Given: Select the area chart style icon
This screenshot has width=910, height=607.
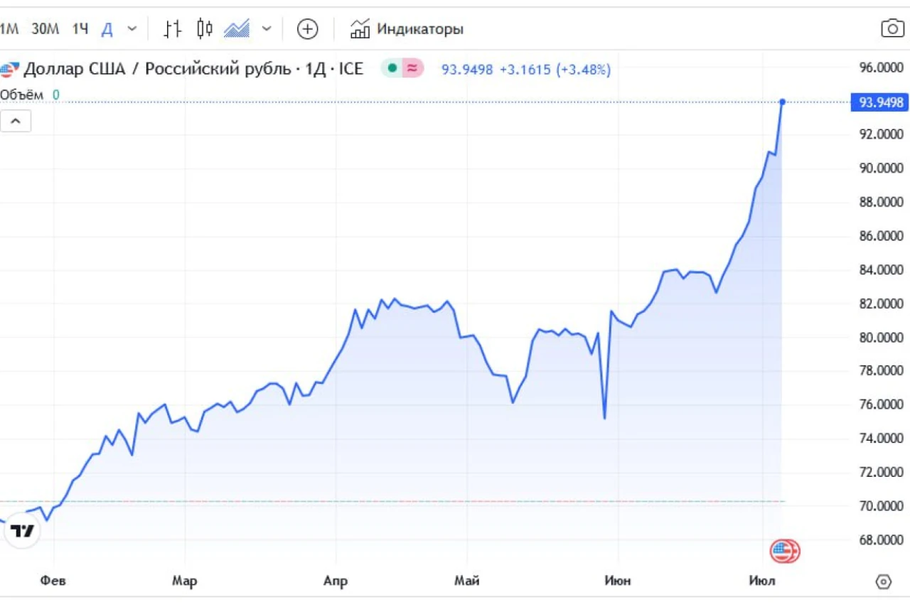Looking at the screenshot, I should click(x=237, y=29).
